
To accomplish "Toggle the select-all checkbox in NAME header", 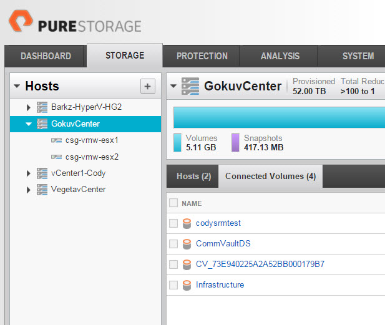I will pos(173,203).
